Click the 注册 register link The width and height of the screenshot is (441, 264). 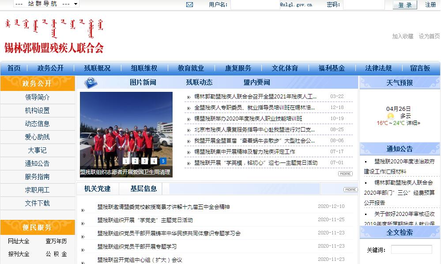pyautogui.click(x=430, y=5)
